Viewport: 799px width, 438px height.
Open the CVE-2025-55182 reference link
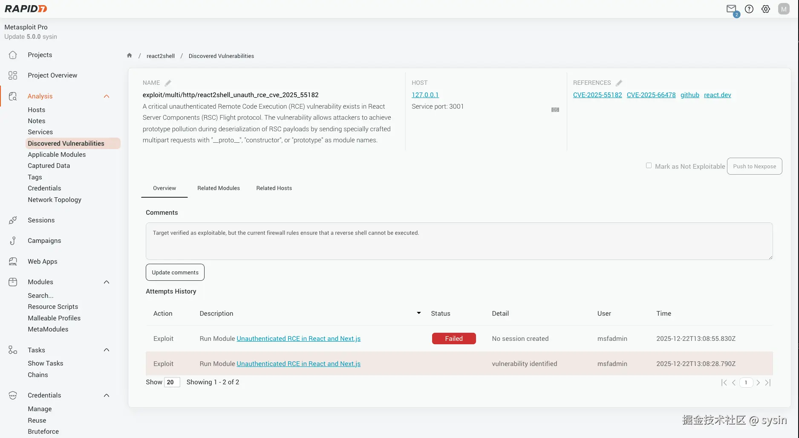597,95
